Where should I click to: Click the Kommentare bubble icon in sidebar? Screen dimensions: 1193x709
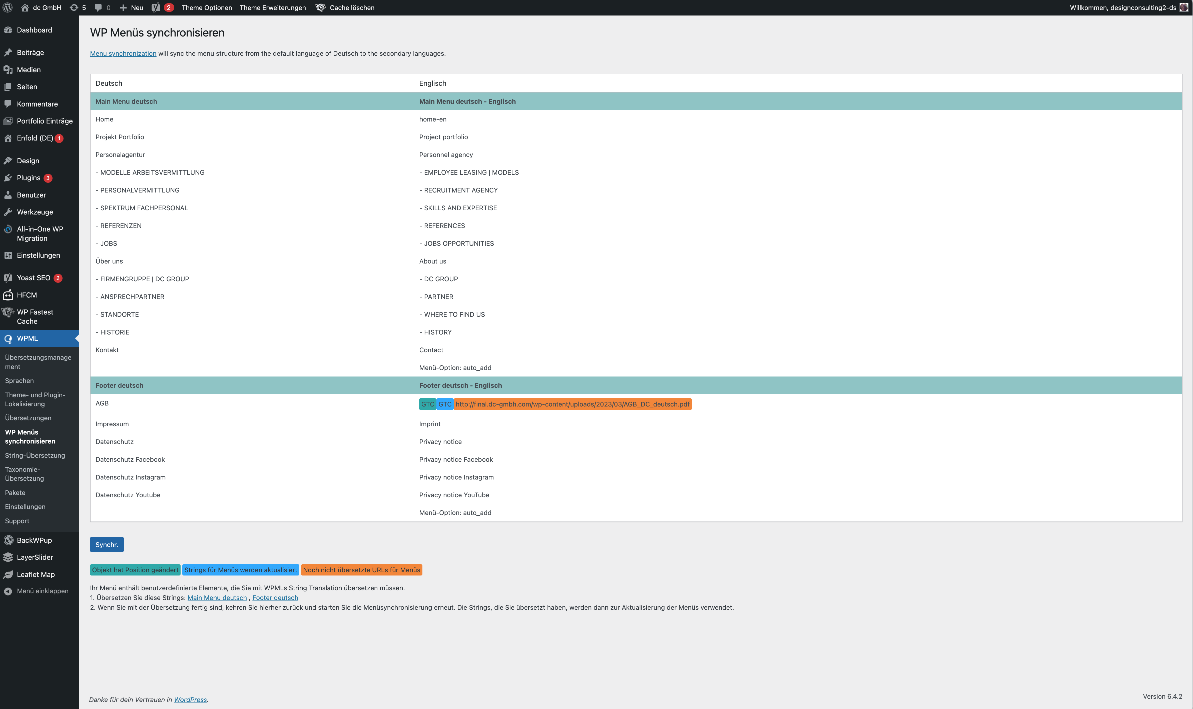[x=8, y=104]
